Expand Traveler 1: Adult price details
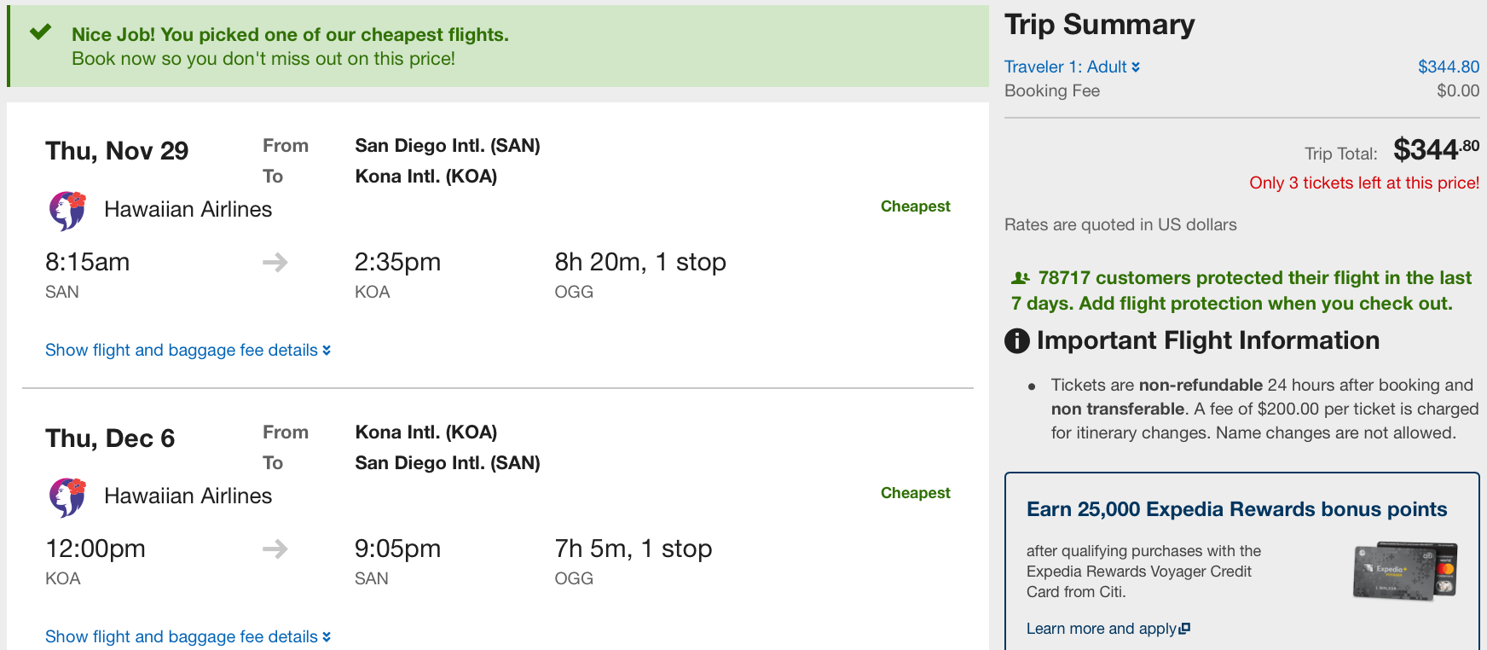The width and height of the screenshot is (1487, 650). click(x=1072, y=67)
